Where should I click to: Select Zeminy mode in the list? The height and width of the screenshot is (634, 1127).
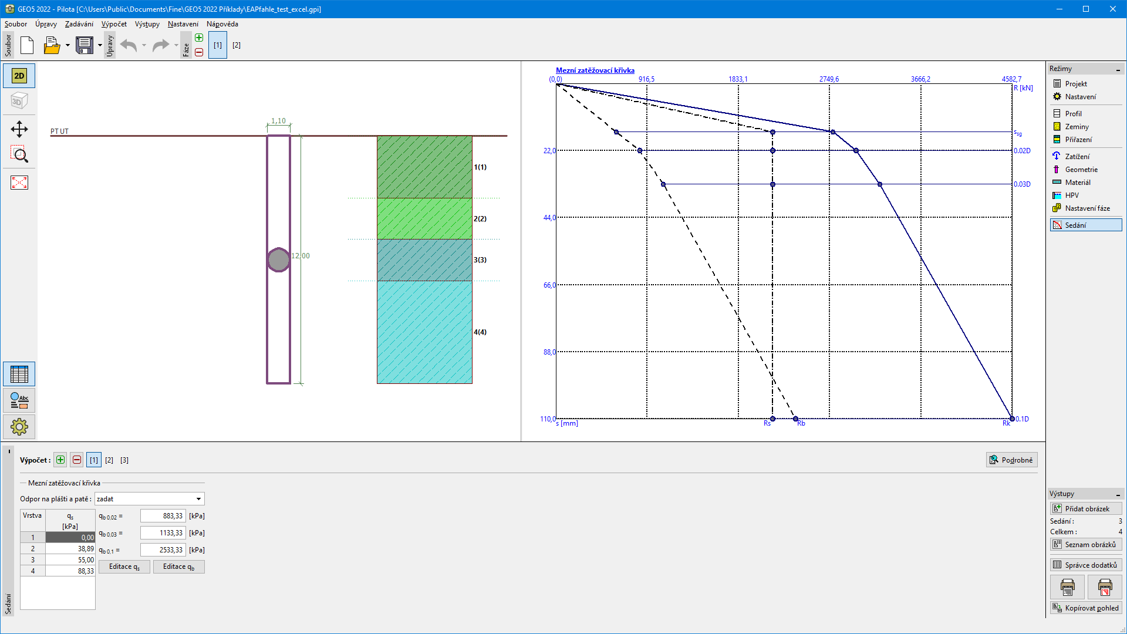[1077, 127]
